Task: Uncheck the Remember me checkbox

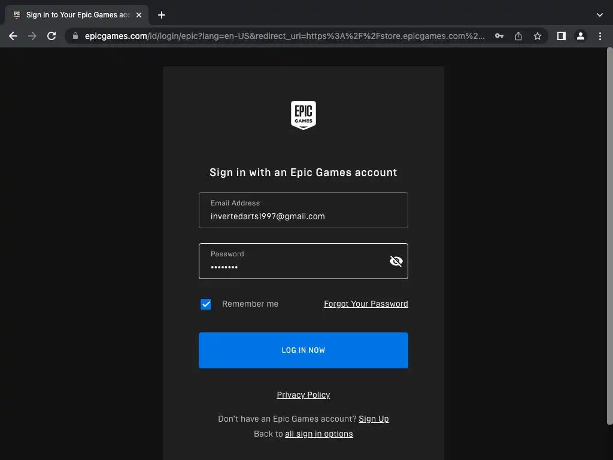Action: (x=206, y=304)
